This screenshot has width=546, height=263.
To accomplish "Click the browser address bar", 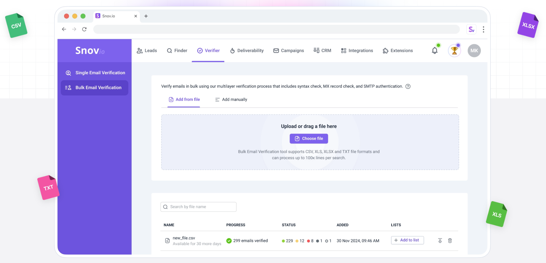I will click(276, 29).
